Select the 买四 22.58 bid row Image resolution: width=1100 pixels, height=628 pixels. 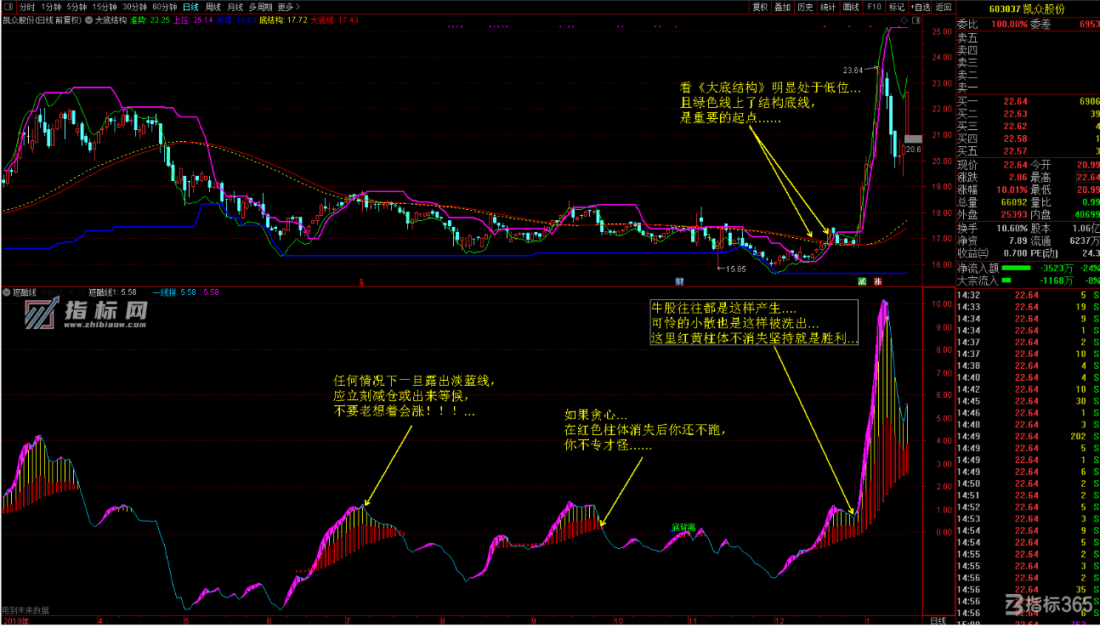(x=1027, y=139)
